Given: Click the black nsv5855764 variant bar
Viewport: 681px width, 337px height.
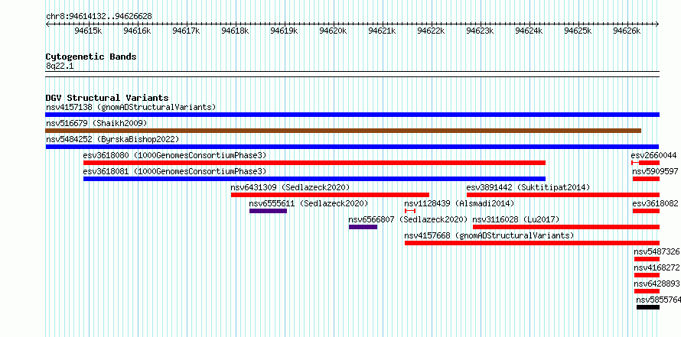Looking at the screenshot, I should coord(648,307).
